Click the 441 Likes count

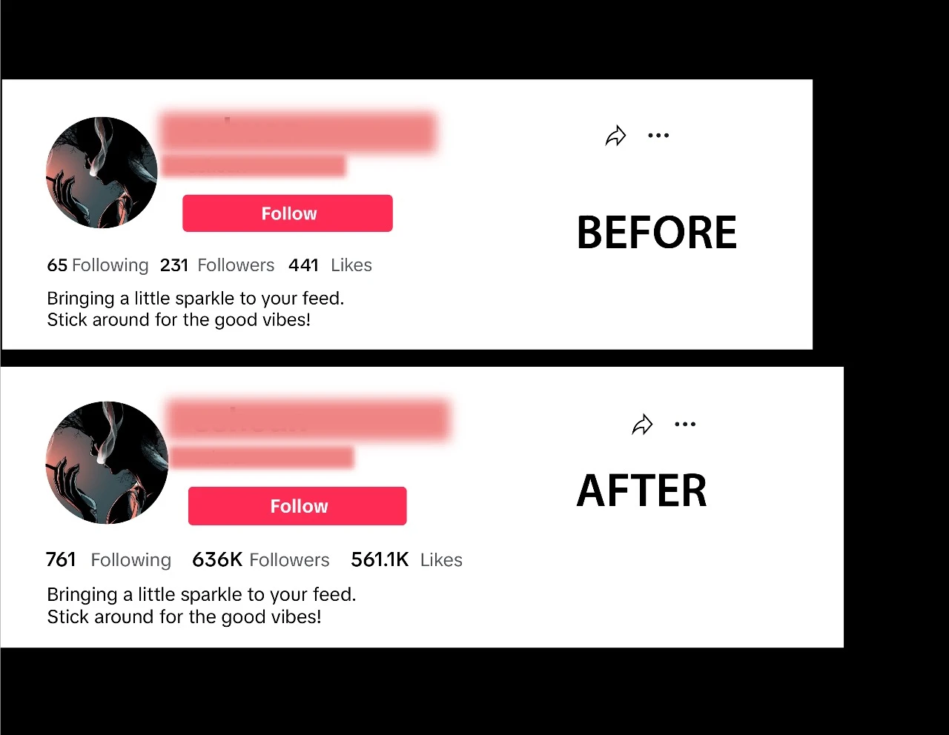[x=330, y=265]
